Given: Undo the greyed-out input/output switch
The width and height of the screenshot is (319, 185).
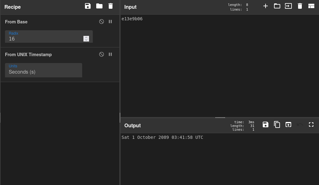Looking at the screenshot, I should tap(300, 124).
